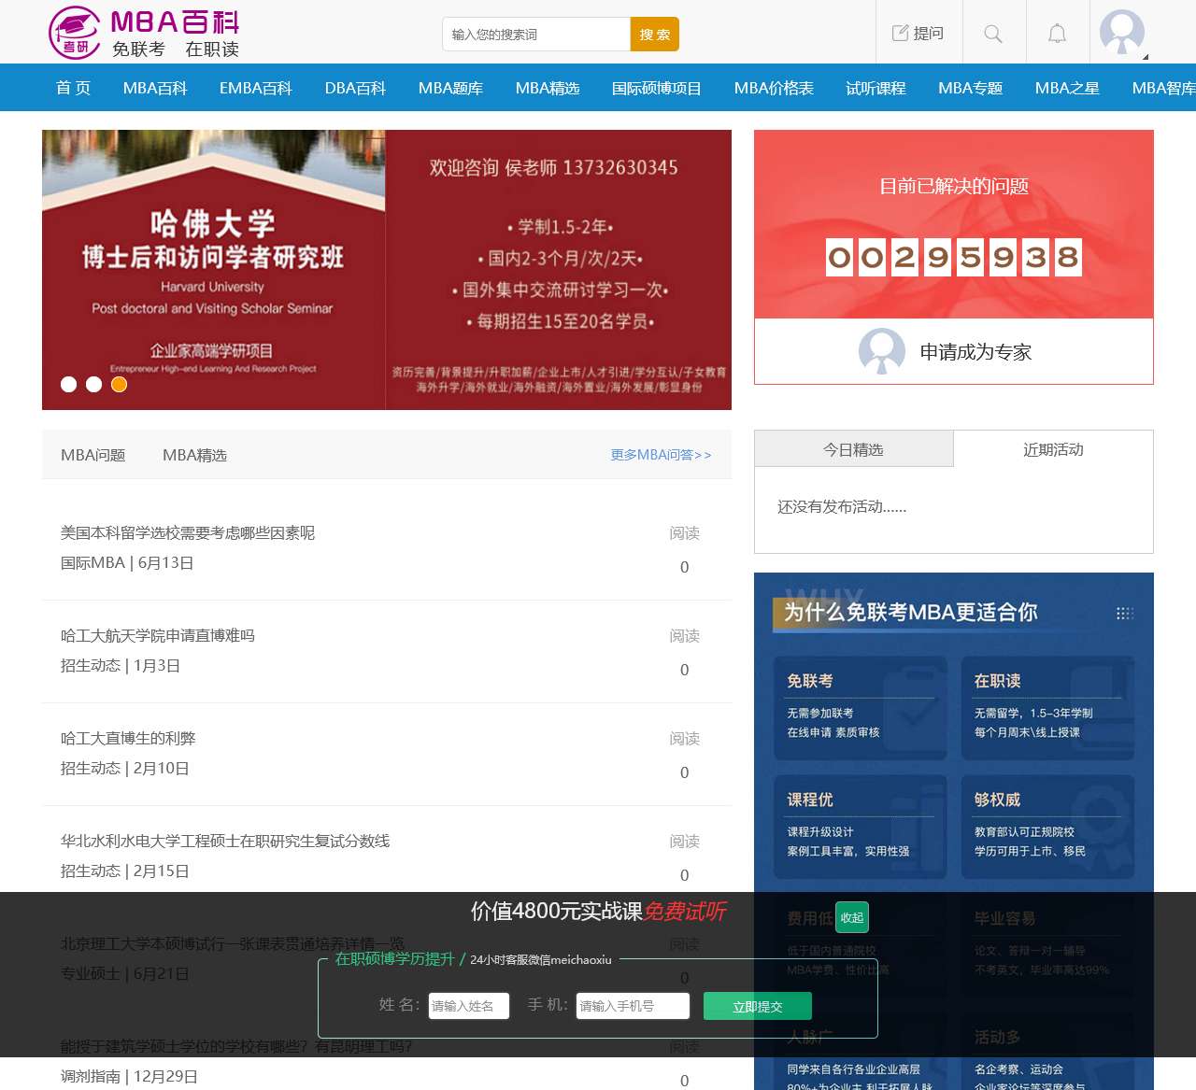1196x1090 pixels.
Task: Click the expert avatar icon beside 申请成为专家
Action: pos(881,351)
